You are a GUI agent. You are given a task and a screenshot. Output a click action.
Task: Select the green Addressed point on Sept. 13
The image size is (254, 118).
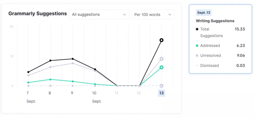pyautogui.click(x=161, y=67)
